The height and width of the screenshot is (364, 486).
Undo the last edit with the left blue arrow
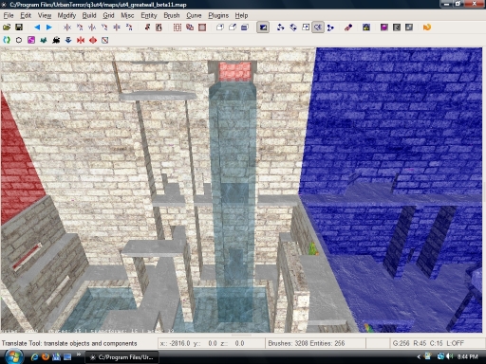(x=37, y=27)
